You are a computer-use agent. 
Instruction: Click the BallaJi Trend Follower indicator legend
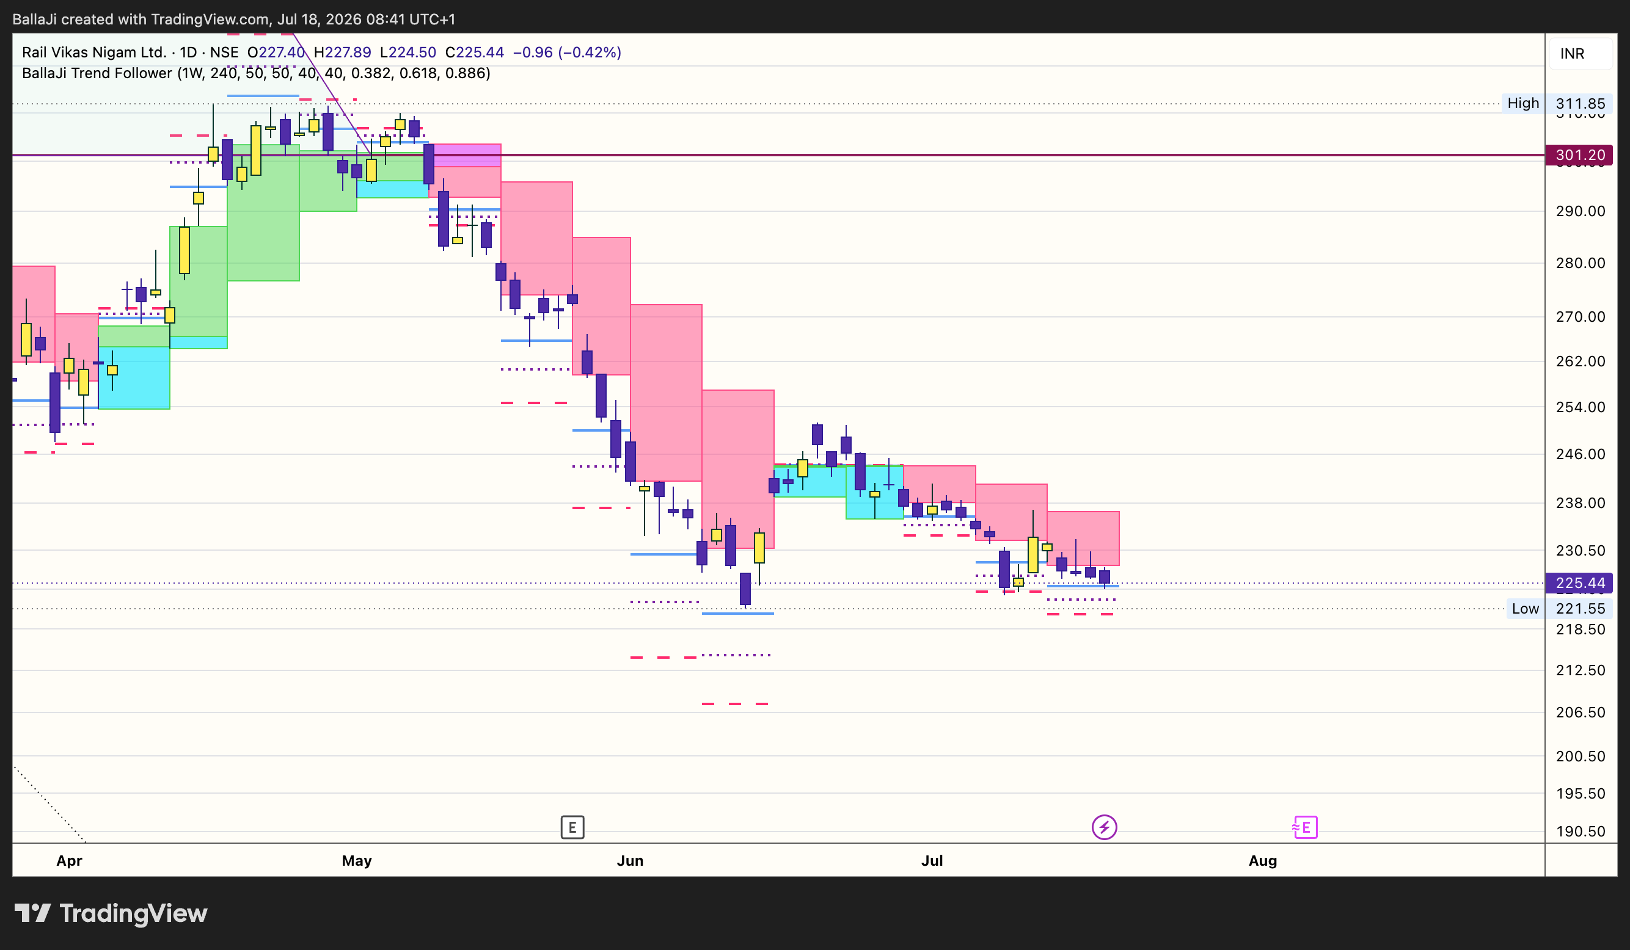point(256,73)
